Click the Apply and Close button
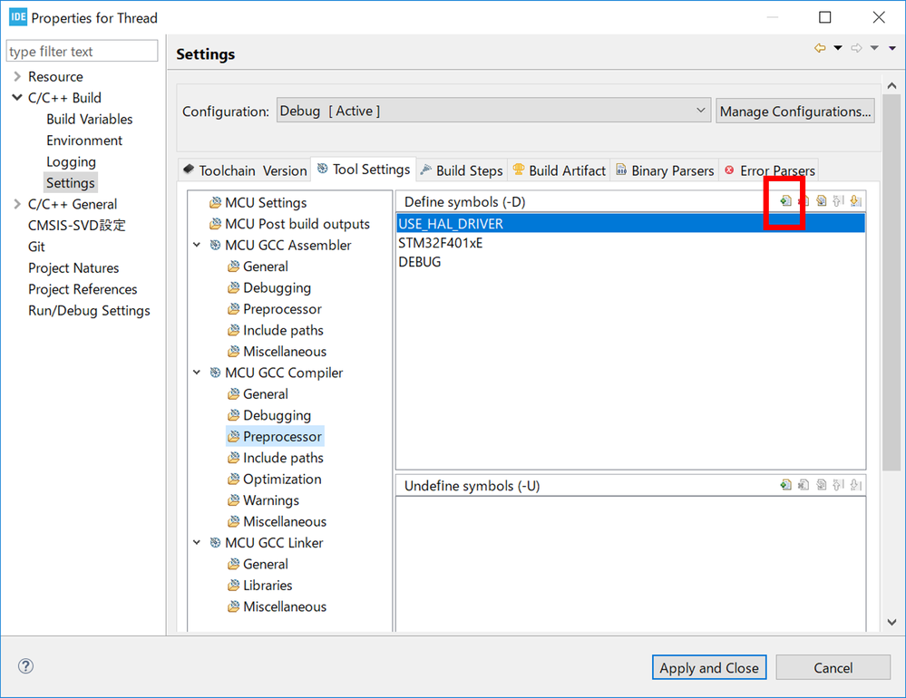Image resolution: width=906 pixels, height=698 pixels. click(x=709, y=667)
